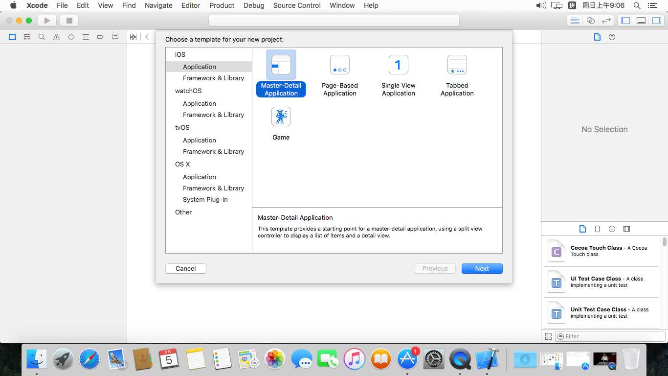Open the File menu
Image resolution: width=668 pixels, height=376 pixels.
tap(62, 5)
